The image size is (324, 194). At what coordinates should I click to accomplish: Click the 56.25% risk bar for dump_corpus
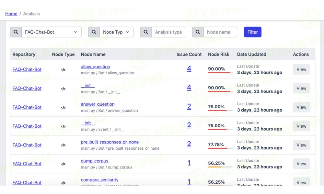220,167
